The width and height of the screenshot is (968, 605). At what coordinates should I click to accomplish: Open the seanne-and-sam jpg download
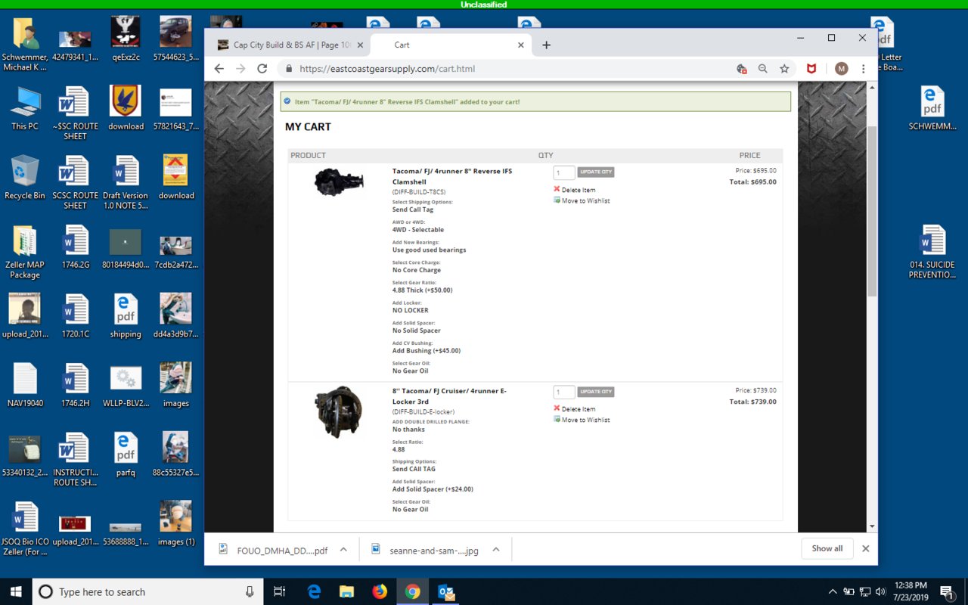point(425,550)
